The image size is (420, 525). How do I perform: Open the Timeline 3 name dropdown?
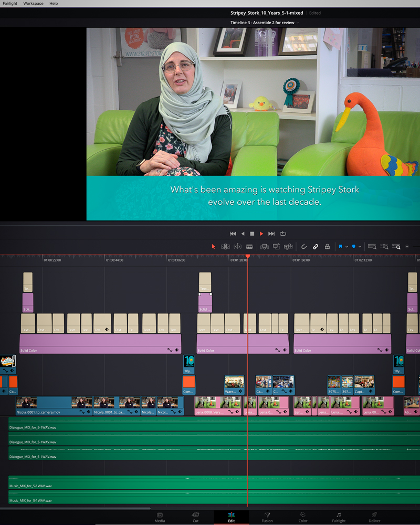click(x=298, y=23)
